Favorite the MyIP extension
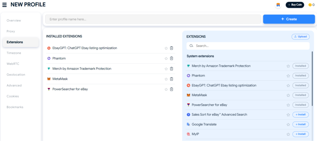This screenshot has width=317, height=141. tap(288, 134)
